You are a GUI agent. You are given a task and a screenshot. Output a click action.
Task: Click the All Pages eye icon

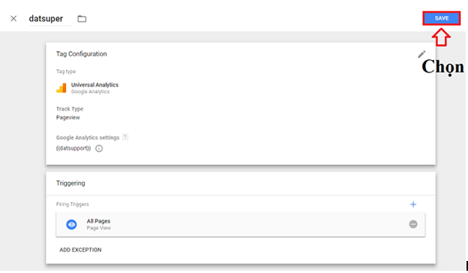(71, 224)
